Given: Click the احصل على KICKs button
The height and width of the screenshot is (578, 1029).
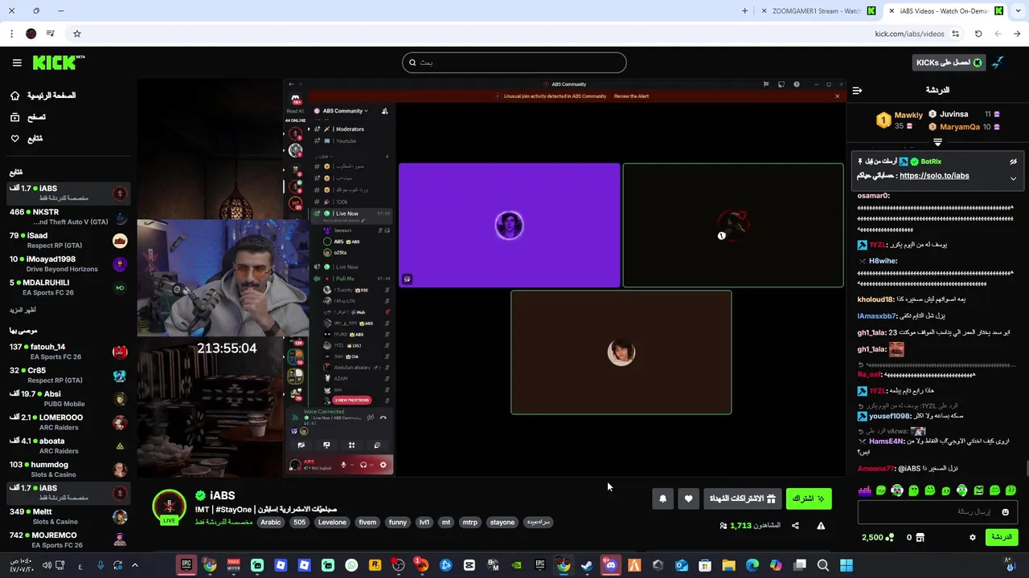Looking at the screenshot, I should point(949,63).
